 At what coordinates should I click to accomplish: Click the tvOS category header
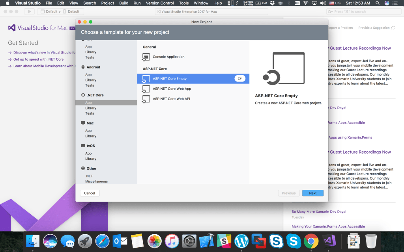tap(88, 146)
